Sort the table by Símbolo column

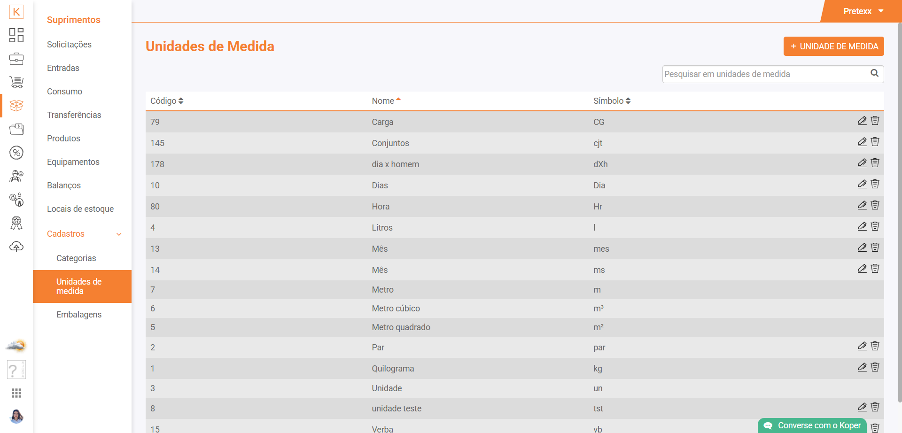[612, 101]
